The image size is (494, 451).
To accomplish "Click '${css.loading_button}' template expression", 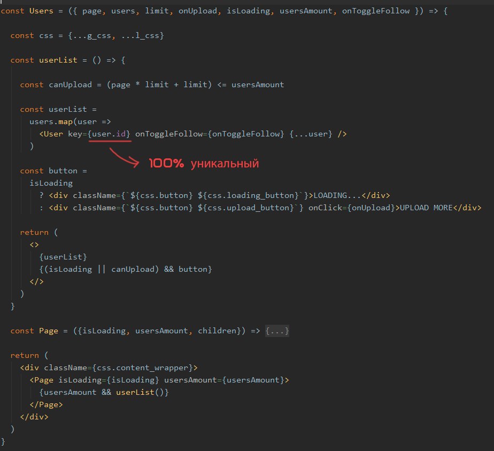I will point(248,195).
